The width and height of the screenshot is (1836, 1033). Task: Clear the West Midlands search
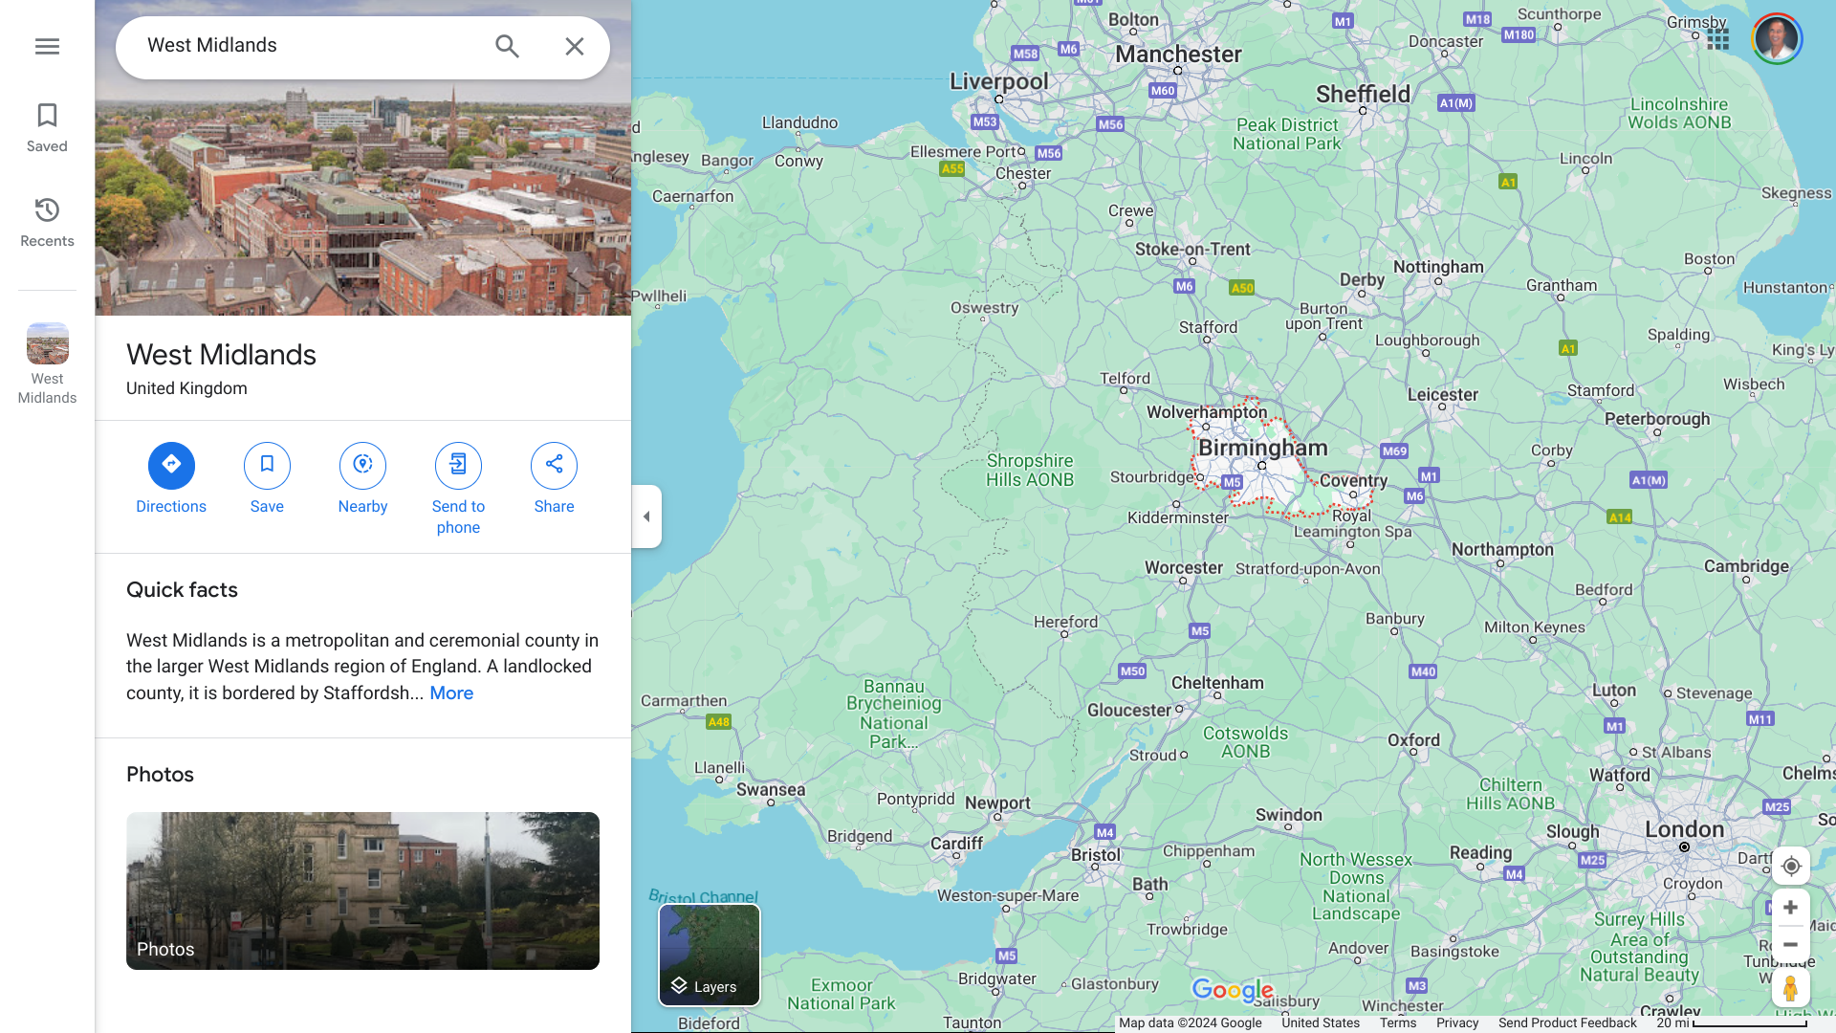(574, 46)
